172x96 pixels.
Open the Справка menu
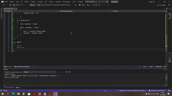coord(80,2)
